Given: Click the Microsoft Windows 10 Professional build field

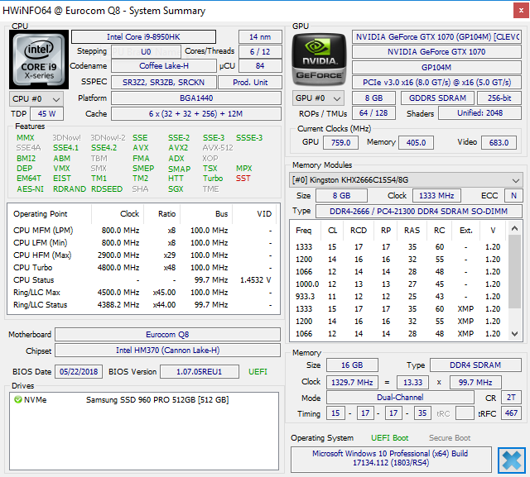Looking at the screenshot, I should tap(391, 458).
